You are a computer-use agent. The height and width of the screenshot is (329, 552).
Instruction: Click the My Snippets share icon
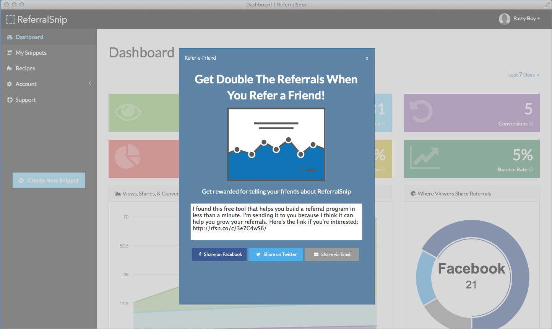tap(10, 52)
